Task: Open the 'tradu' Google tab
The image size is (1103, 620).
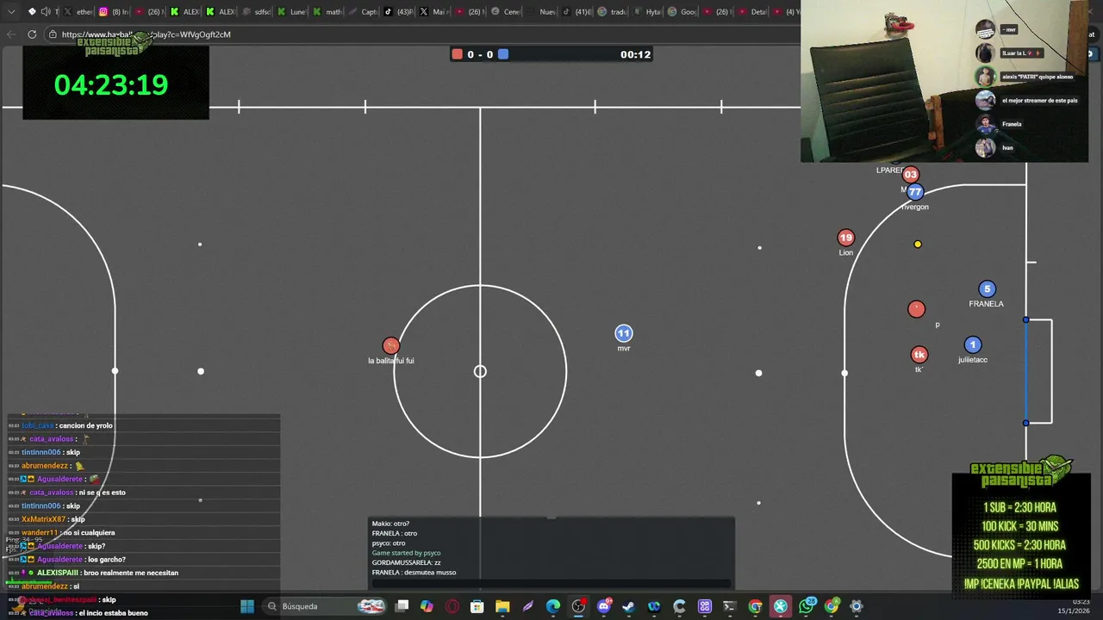Action: (613, 12)
